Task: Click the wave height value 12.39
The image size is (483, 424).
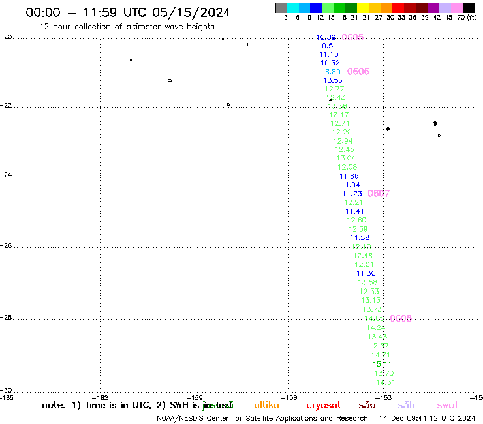Action: tap(358, 229)
